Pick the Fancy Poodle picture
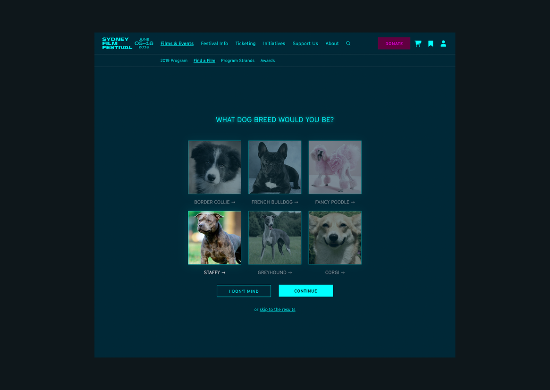Screen dimensions: 550x390 coord(335,167)
